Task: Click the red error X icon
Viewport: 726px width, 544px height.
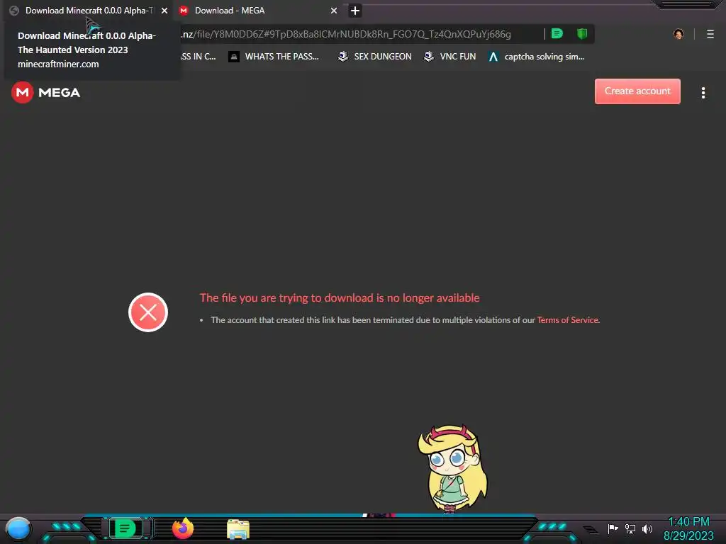Action: pyautogui.click(x=148, y=312)
